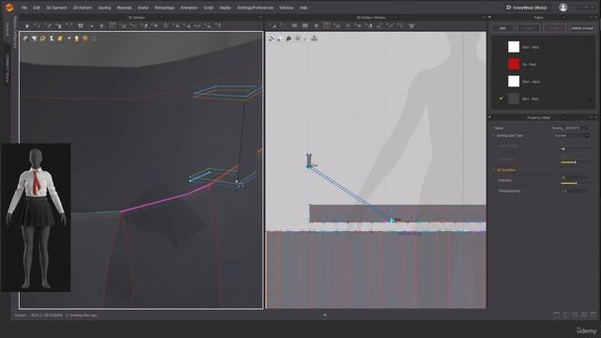The width and height of the screenshot is (601, 338).
Task: Undock the Property Editor panel
Action: [x=592, y=117]
